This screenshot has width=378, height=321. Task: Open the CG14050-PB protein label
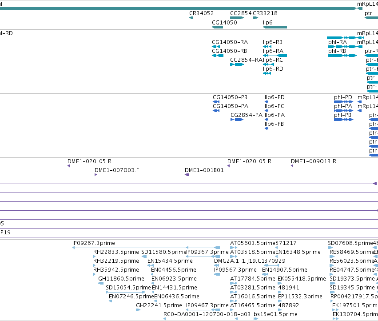coord(230,97)
